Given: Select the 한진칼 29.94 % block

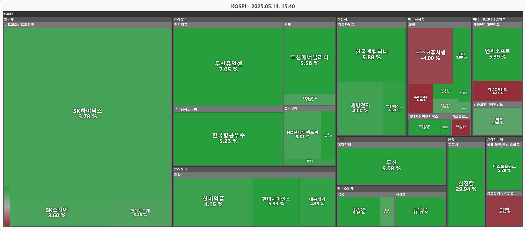Looking at the screenshot, I should (466, 187).
